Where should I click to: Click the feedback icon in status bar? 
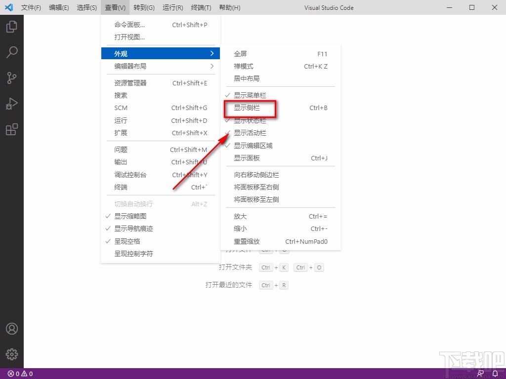pyautogui.click(x=480, y=374)
